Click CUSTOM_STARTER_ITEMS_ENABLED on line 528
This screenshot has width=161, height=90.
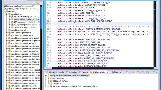click(103, 29)
